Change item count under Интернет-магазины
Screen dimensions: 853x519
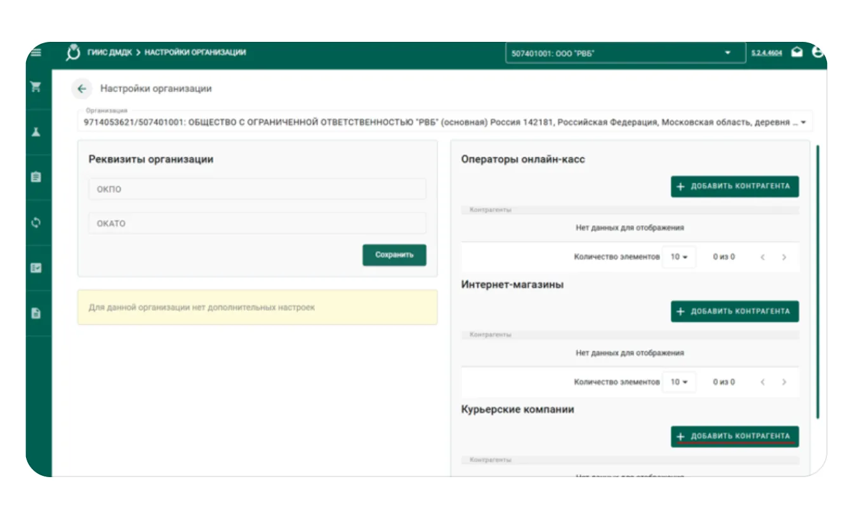pos(678,382)
